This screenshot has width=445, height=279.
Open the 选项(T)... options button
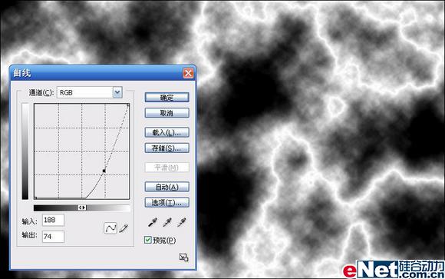[167, 202]
